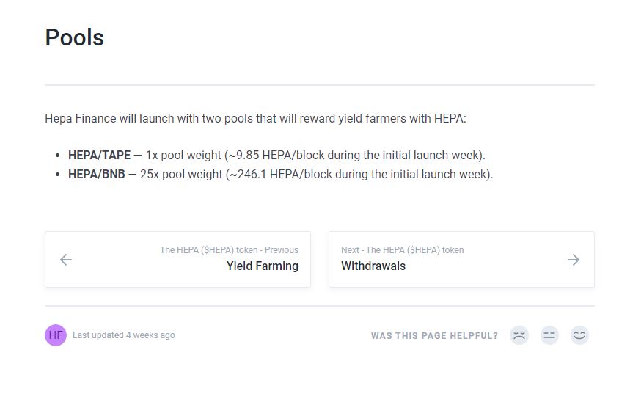Click the left arrow icon for previous page
The image size is (630, 405).
click(x=66, y=260)
